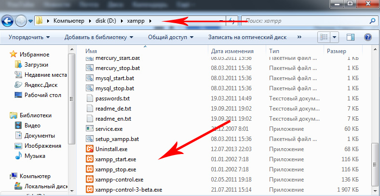Click the xampp_start.exe file icon

[x=89, y=159]
